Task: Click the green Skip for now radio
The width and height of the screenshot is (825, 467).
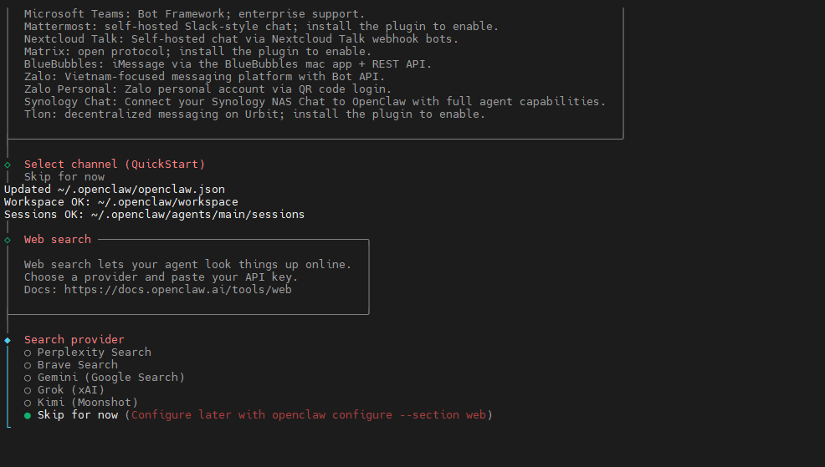Action: pyautogui.click(x=28, y=416)
